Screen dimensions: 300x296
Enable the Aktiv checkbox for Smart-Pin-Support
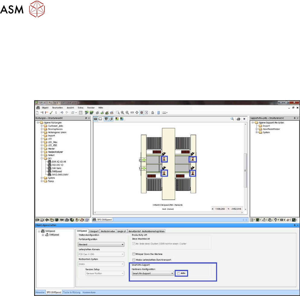(178, 273)
